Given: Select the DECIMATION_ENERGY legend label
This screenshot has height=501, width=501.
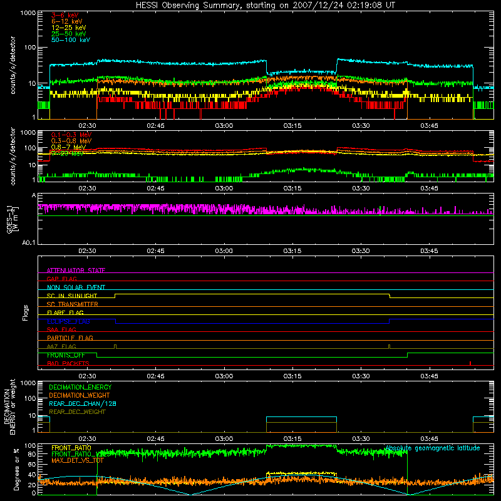Looking at the screenshot, I should point(80,387).
